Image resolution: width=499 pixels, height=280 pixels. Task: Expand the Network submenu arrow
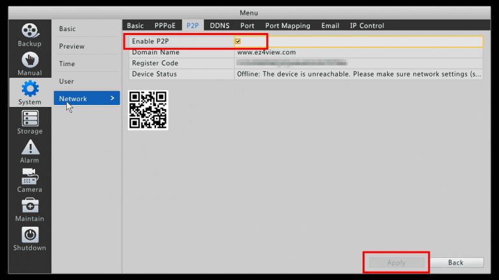pyautogui.click(x=112, y=99)
